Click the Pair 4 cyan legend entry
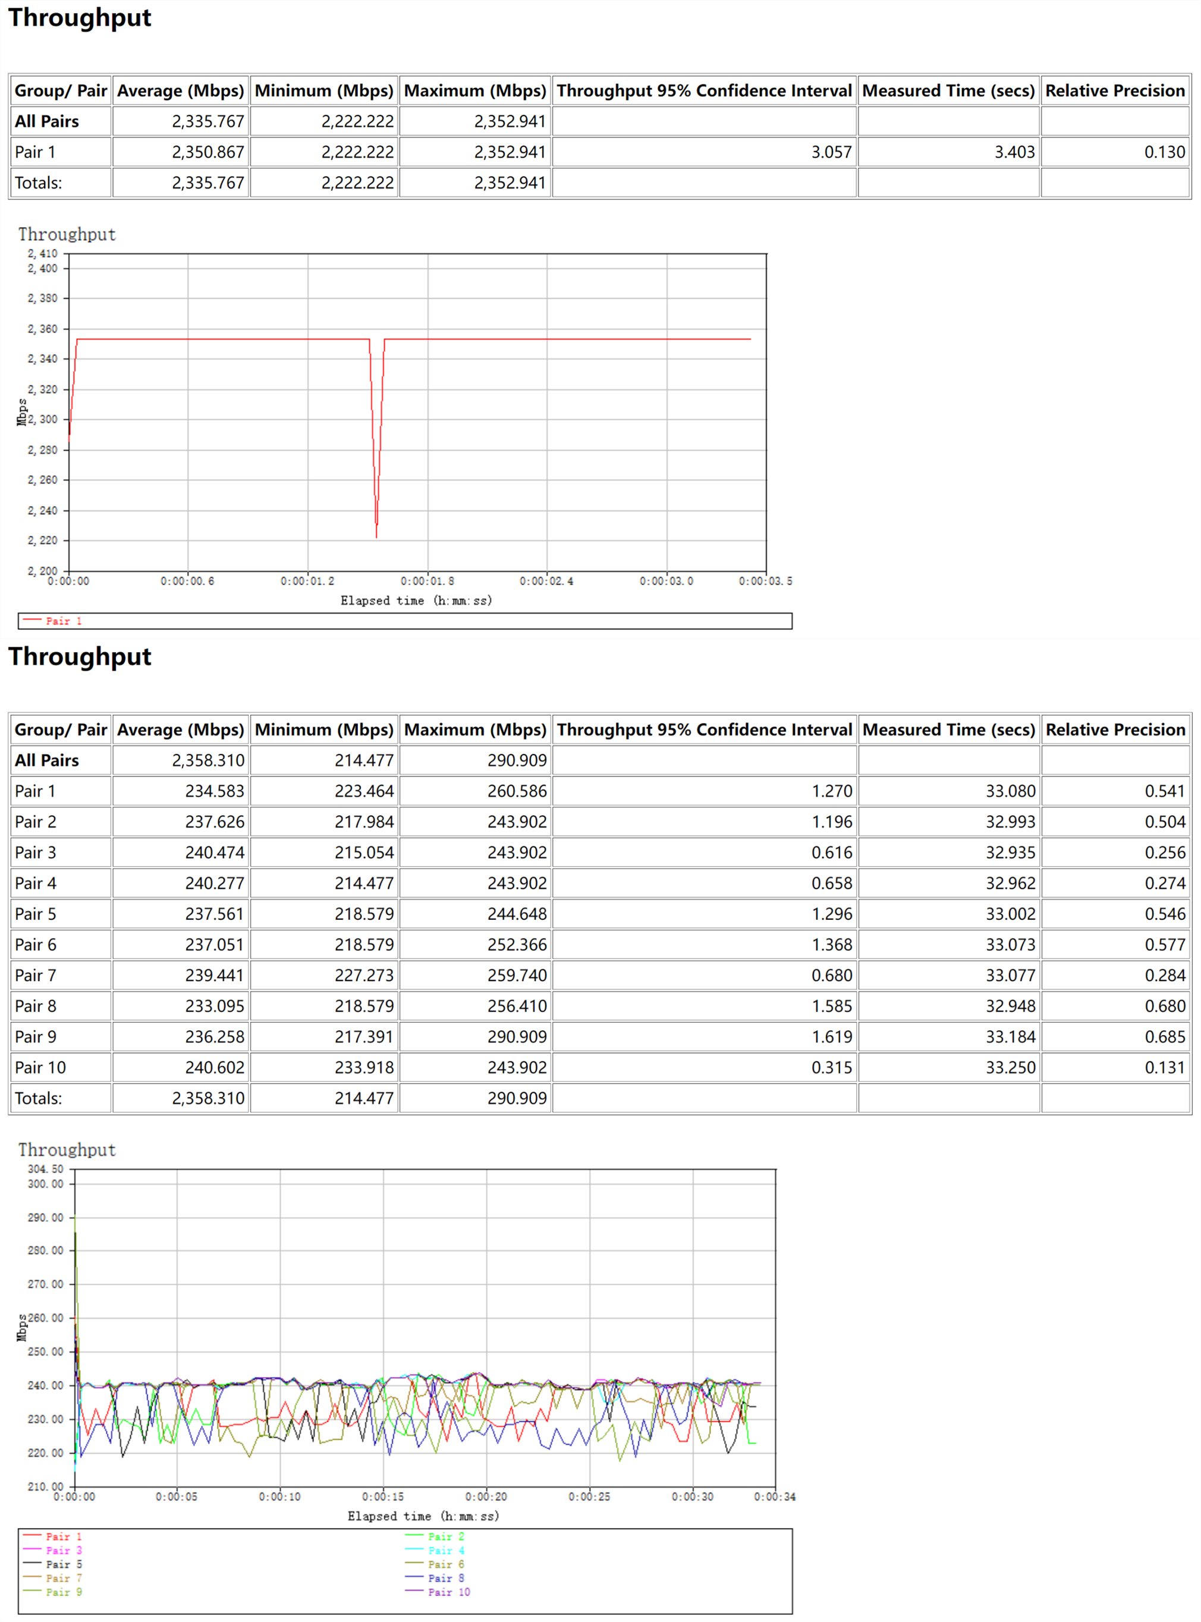Viewport: 1201px width, 1622px height. pos(446,1550)
